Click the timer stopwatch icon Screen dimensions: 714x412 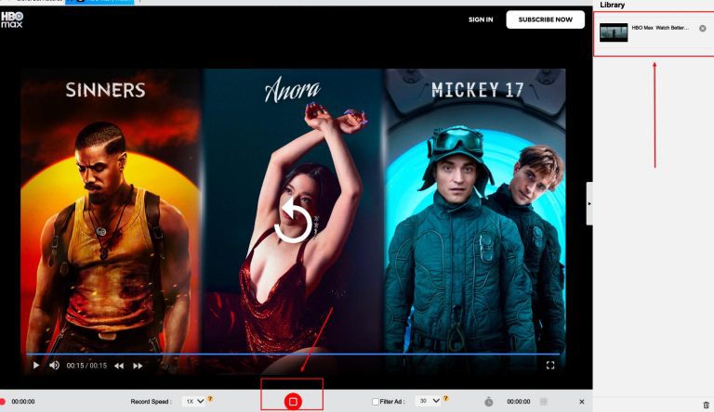click(x=489, y=402)
